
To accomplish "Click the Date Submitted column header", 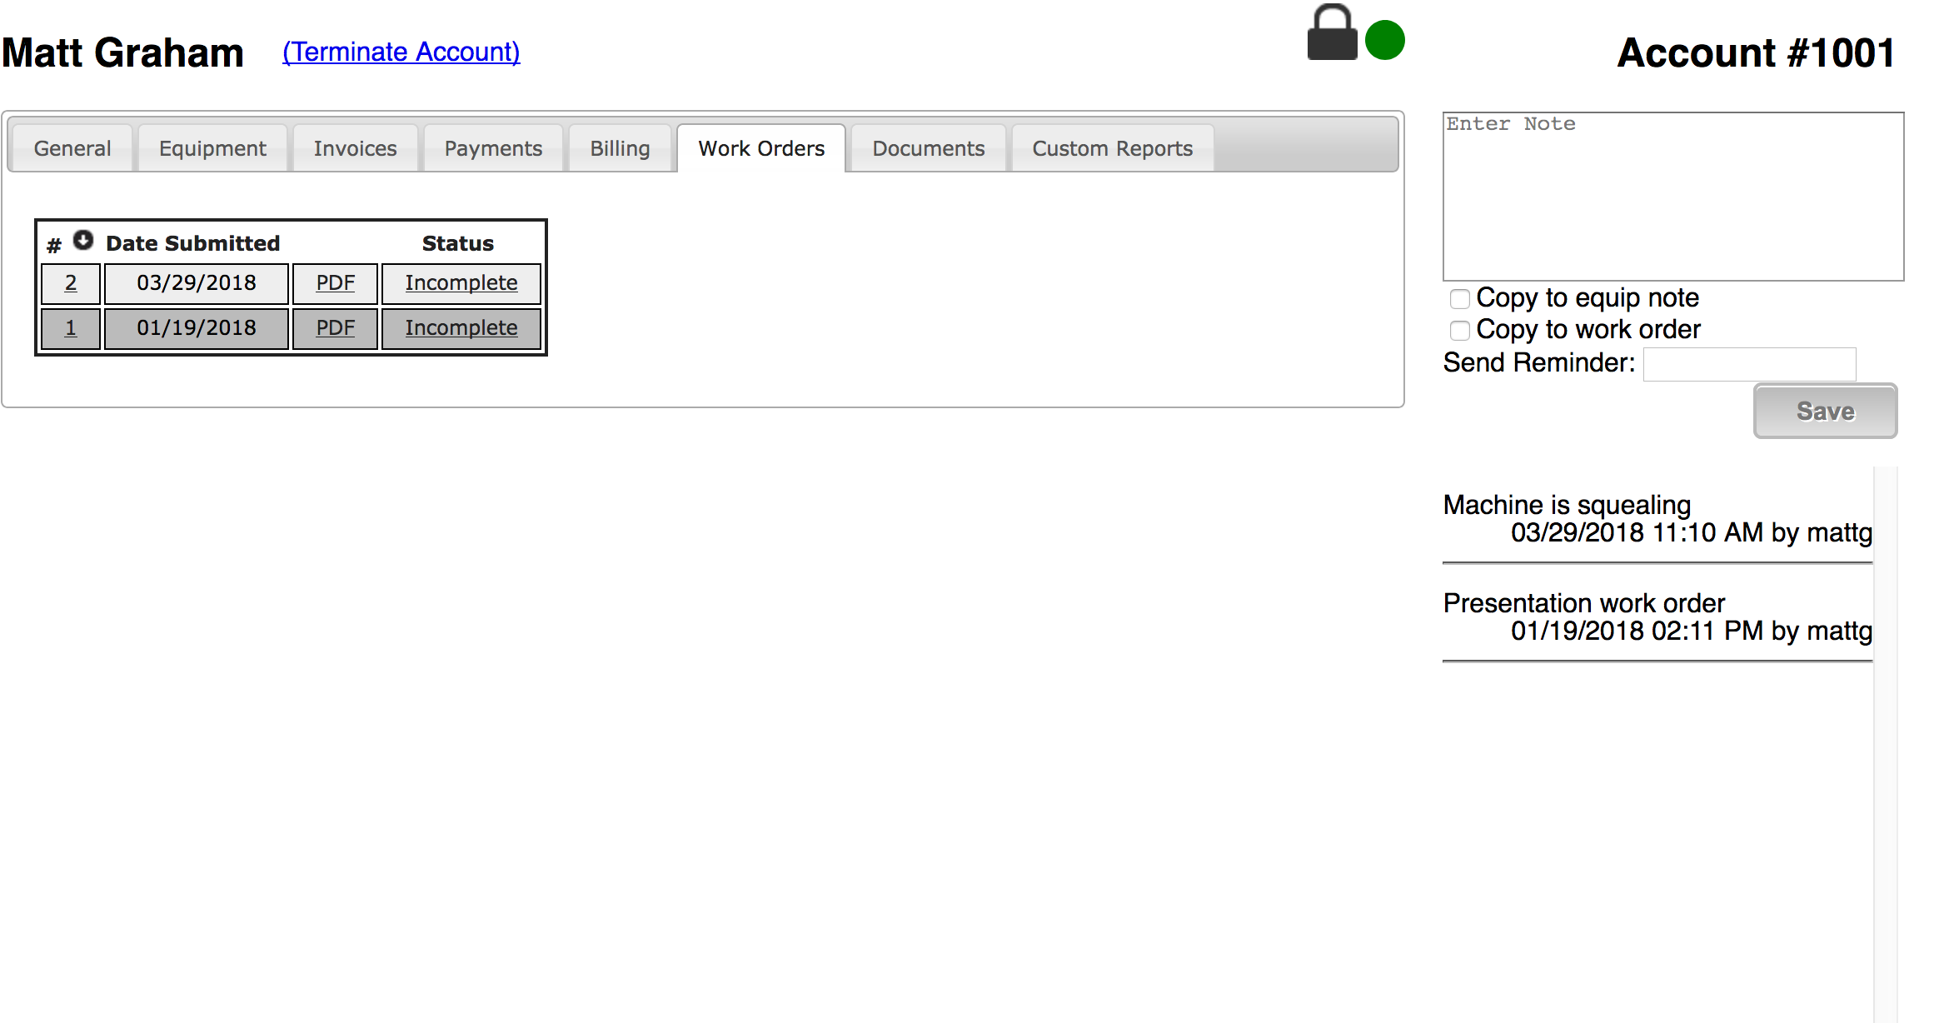I will [193, 243].
